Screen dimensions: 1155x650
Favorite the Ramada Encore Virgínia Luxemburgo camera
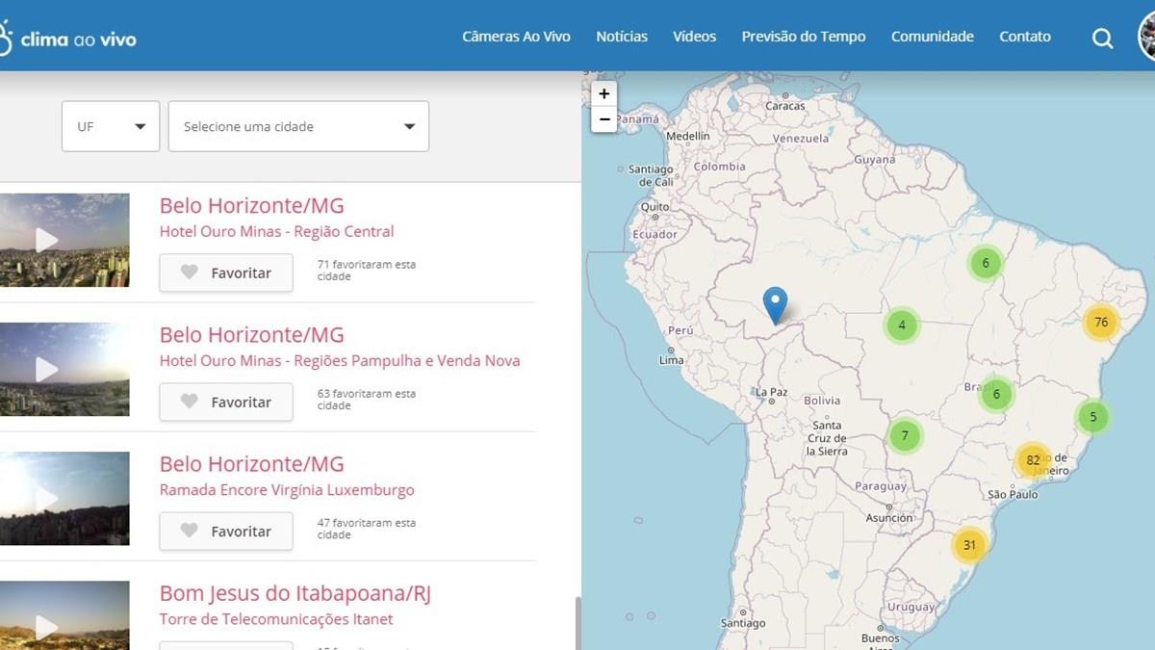[226, 531]
